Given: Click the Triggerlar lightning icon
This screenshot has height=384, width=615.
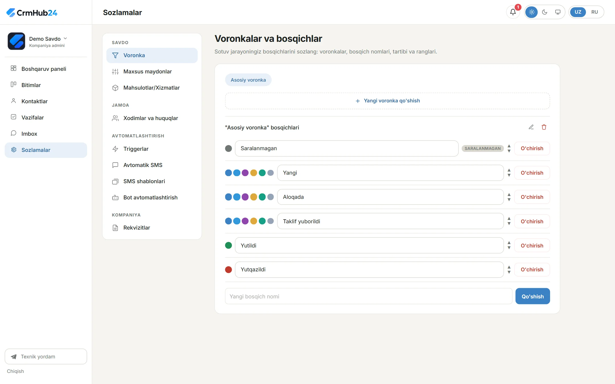Looking at the screenshot, I should point(115,149).
